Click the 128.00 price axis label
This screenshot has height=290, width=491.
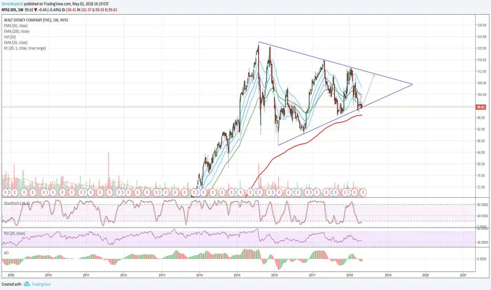point(482,25)
